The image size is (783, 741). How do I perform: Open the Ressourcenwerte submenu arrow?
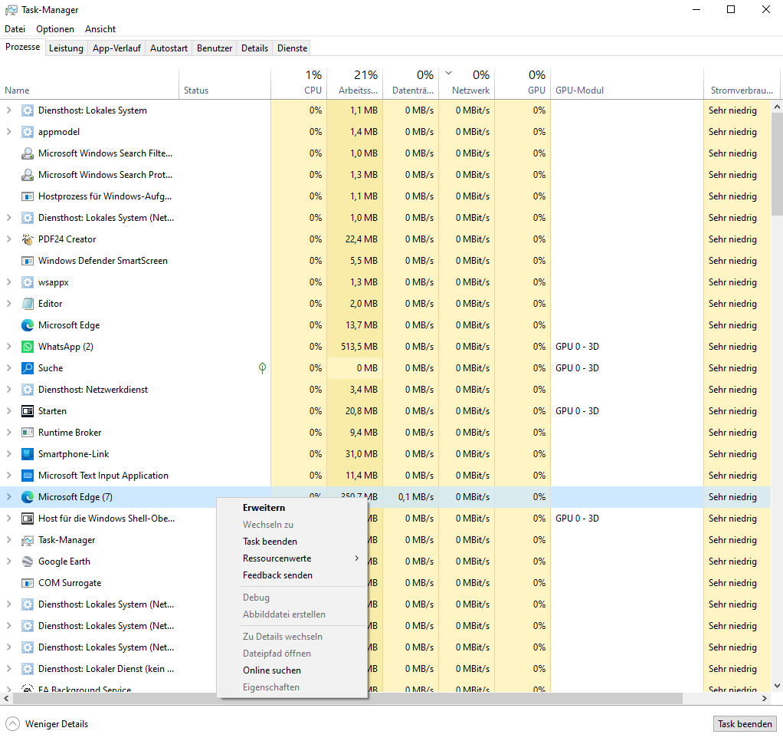pos(356,558)
